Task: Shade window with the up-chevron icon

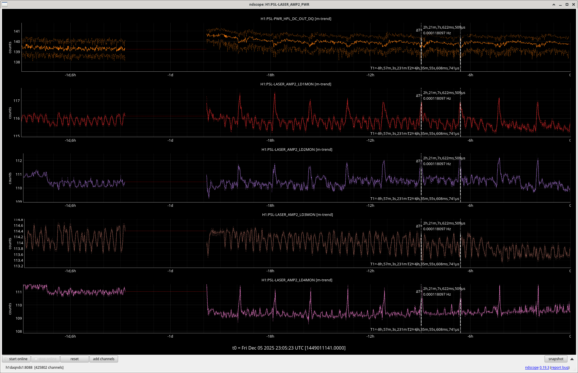Action: click(554, 5)
